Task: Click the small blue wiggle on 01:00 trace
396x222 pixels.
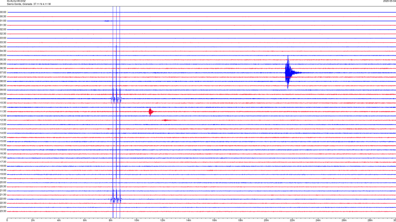Action: (108, 21)
